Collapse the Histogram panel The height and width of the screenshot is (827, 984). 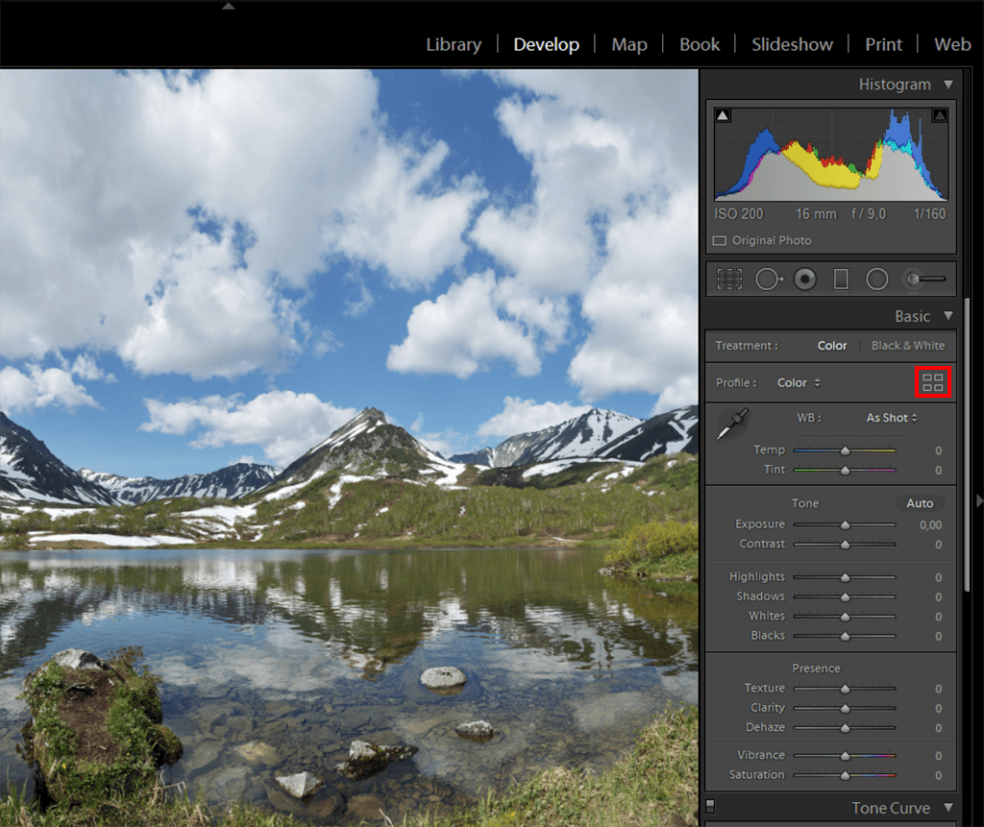948,85
